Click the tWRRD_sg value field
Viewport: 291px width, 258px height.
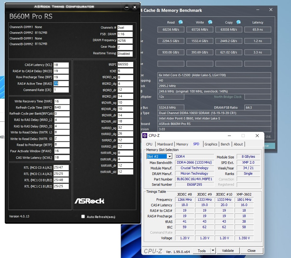pos(125,128)
